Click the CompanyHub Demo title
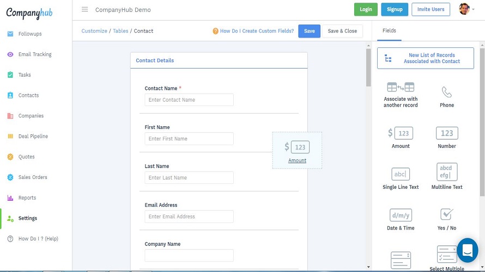Screen dimensions: 485x272 pyautogui.click(x=123, y=10)
